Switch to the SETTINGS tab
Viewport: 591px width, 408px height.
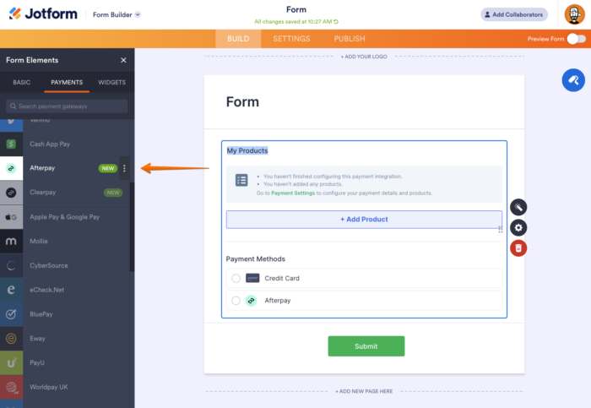[x=291, y=39]
